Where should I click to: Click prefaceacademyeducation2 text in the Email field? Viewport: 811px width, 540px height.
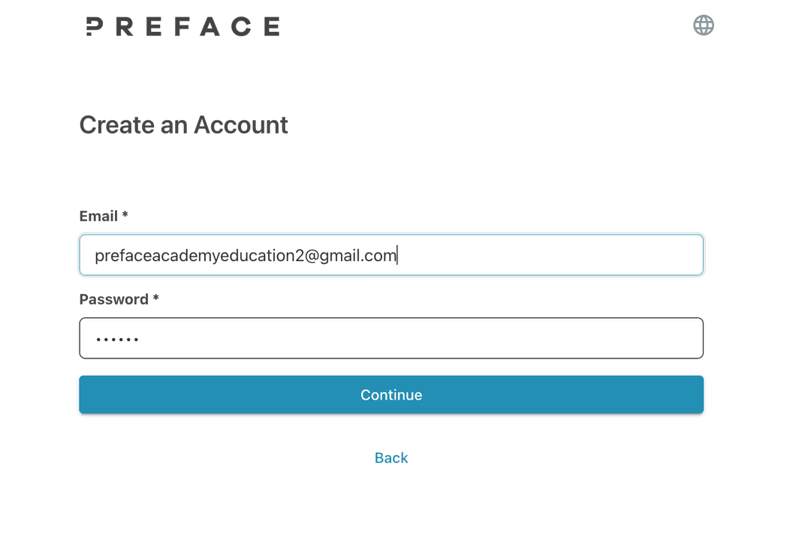tap(199, 256)
